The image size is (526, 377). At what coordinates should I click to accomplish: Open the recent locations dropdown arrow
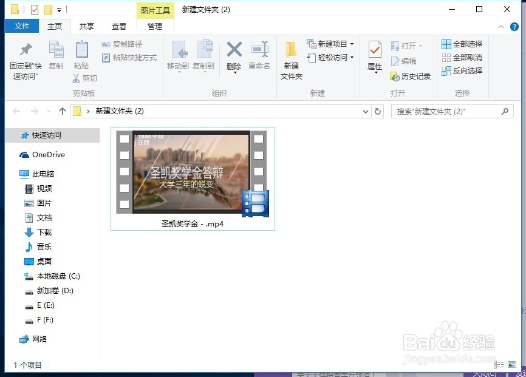pos(49,111)
